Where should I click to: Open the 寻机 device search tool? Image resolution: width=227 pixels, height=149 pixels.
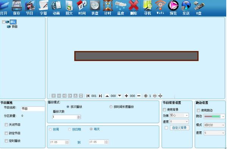point(148,8)
